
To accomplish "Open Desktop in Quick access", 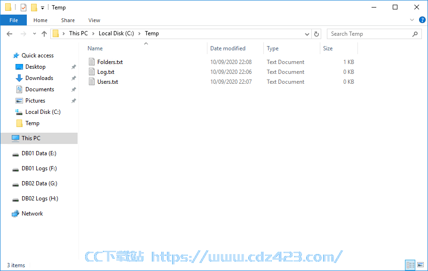I will coord(35,67).
